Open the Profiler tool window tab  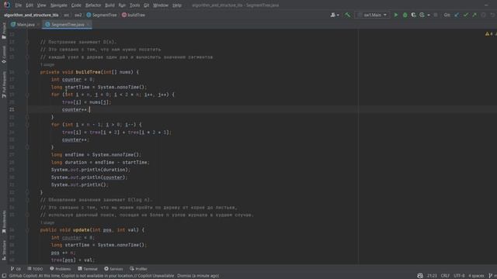pos(138,269)
